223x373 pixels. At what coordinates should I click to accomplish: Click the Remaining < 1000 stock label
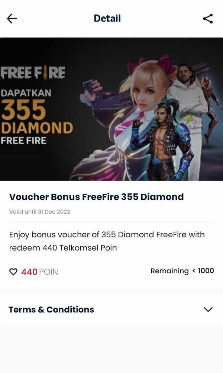click(182, 271)
